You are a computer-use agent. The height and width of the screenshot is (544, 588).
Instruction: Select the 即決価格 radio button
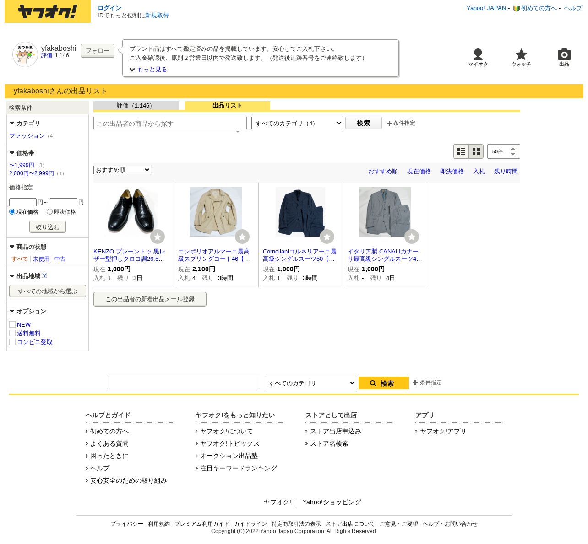[49, 212]
